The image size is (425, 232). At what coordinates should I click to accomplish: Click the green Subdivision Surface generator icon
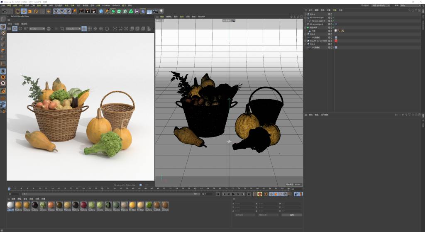pos(113,11)
